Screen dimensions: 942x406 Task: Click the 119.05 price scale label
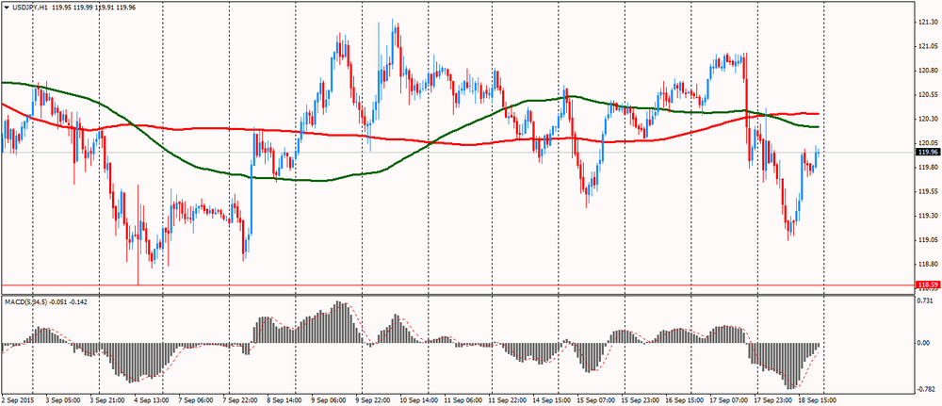pyautogui.click(x=928, y=239)
